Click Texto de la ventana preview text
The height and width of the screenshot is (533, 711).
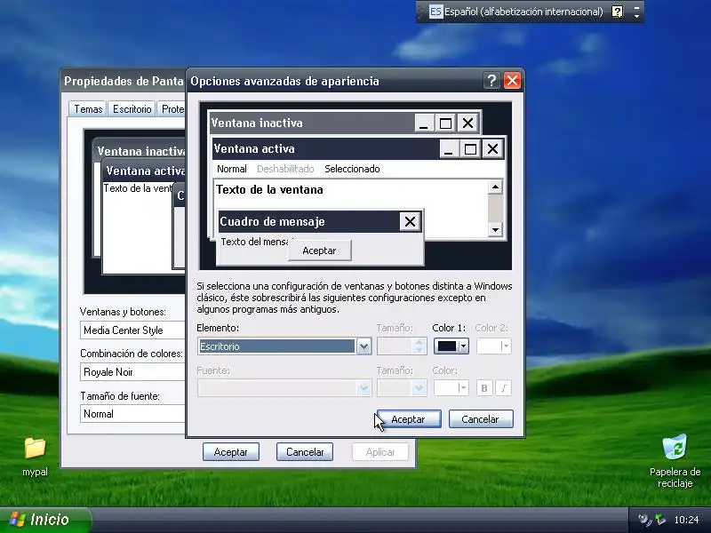[269, 189]
